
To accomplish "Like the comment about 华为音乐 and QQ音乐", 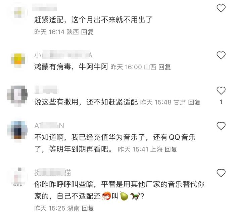I will [221, 126].
